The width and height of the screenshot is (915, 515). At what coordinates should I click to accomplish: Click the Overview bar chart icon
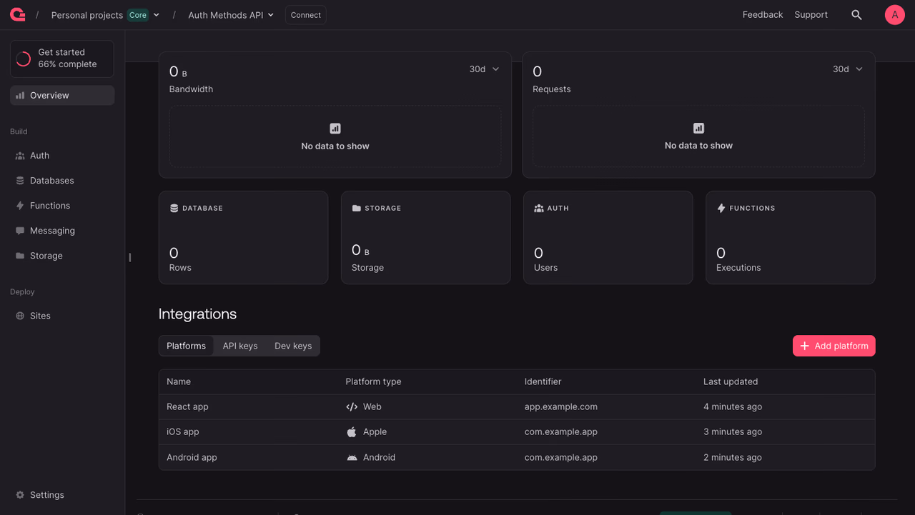click(x=20, y=95)
